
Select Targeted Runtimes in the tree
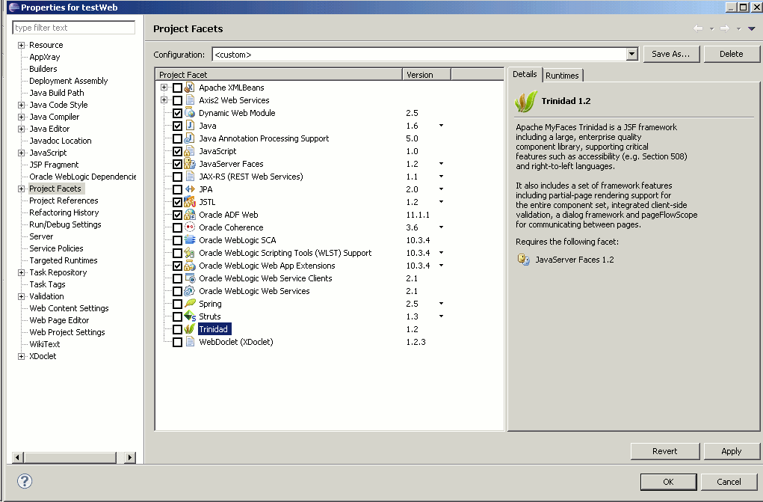64,260
